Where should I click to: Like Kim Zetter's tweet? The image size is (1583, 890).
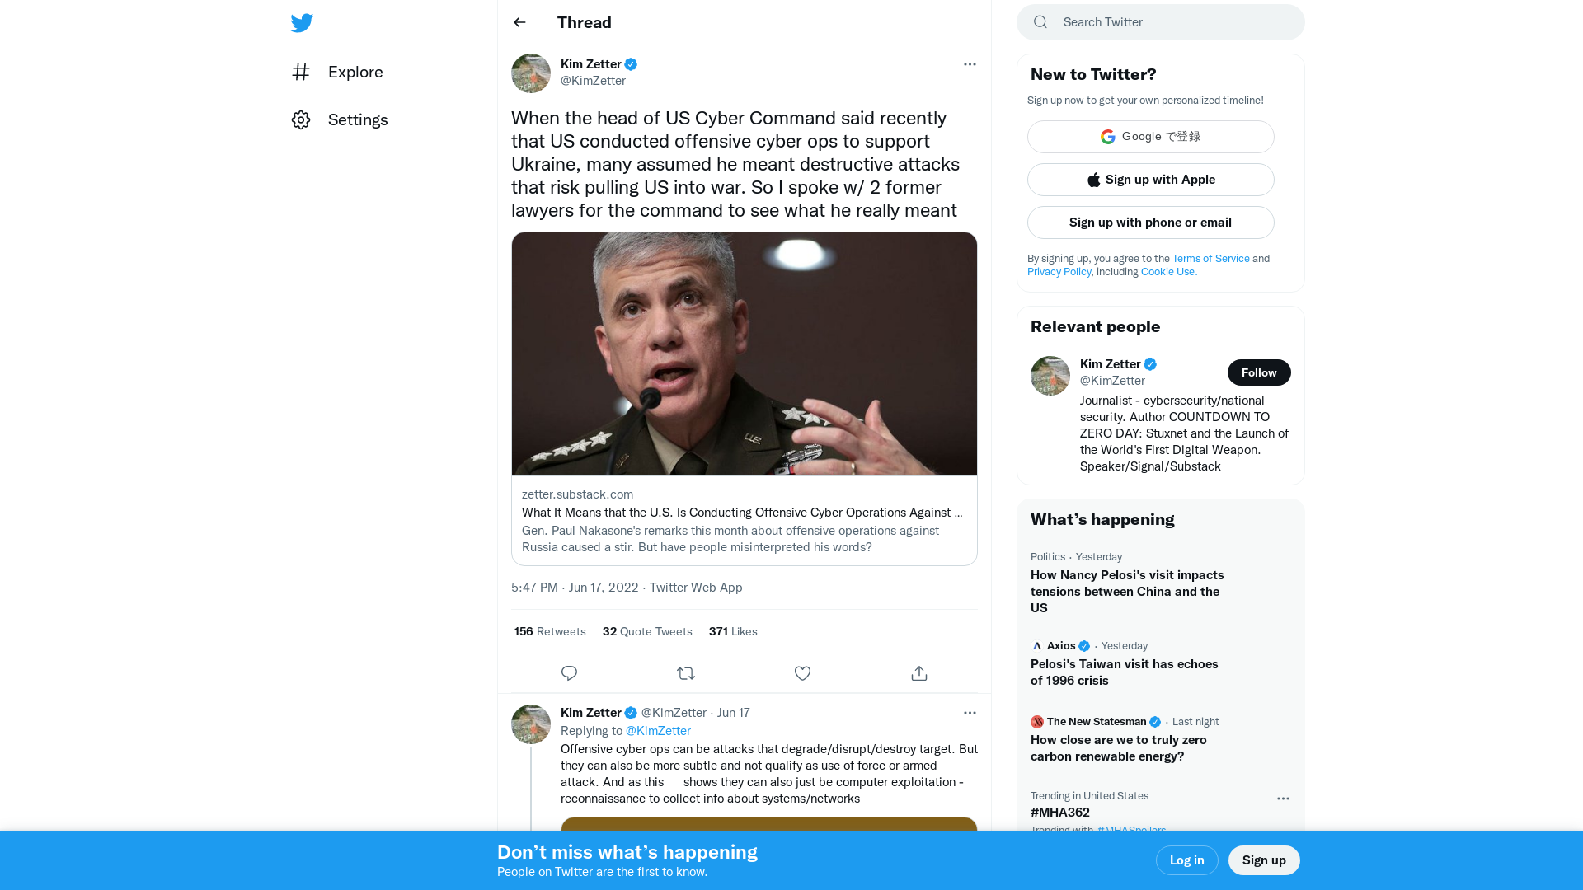click(802, 673)
